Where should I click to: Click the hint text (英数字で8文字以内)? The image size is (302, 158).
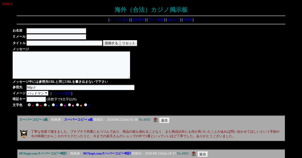[62, 99]
